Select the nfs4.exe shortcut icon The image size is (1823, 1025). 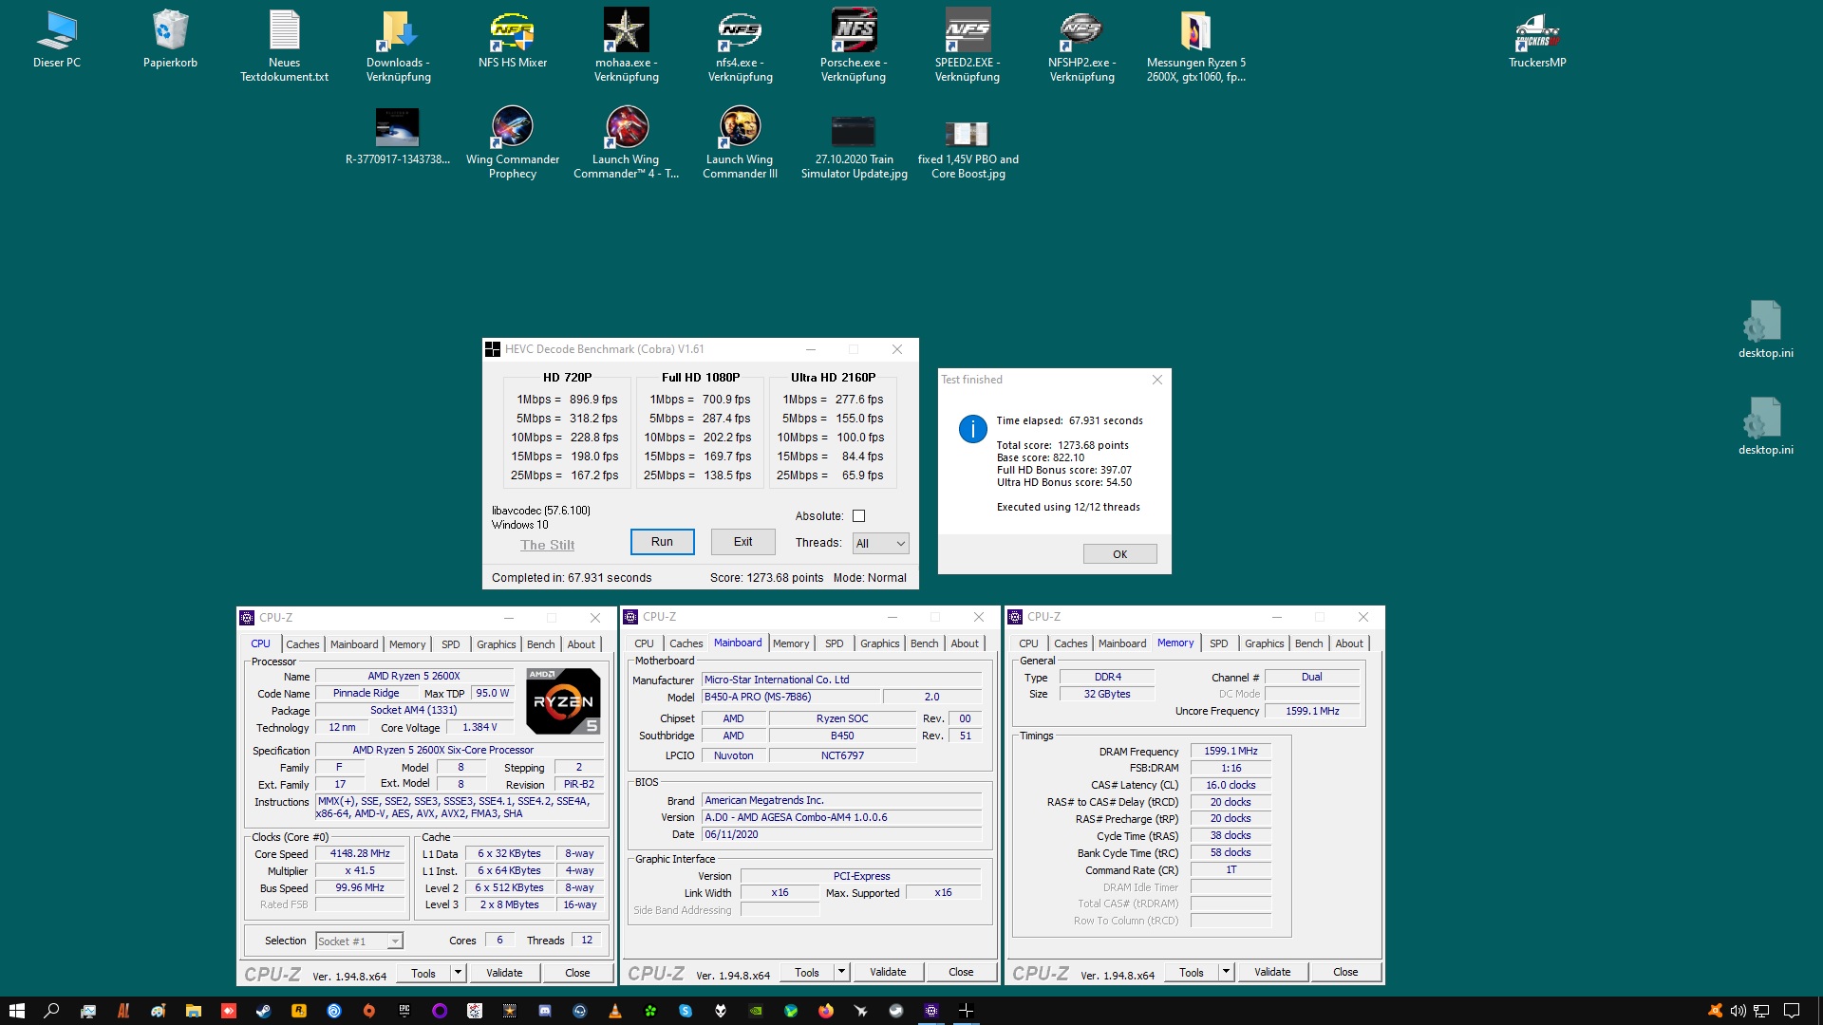[x=740, y=47]
